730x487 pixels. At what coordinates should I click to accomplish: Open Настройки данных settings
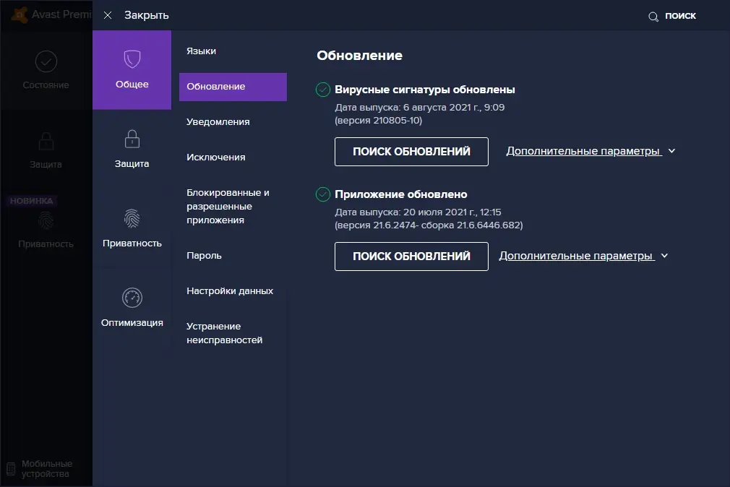pos(228,290)
